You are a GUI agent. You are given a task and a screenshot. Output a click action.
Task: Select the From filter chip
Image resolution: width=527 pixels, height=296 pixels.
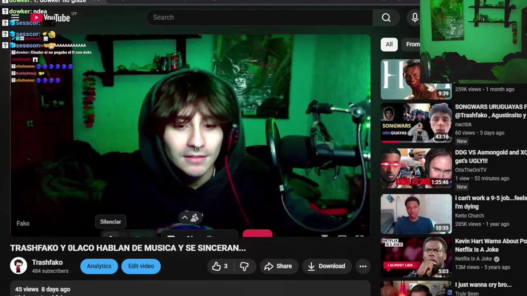(x=412, y=44)
